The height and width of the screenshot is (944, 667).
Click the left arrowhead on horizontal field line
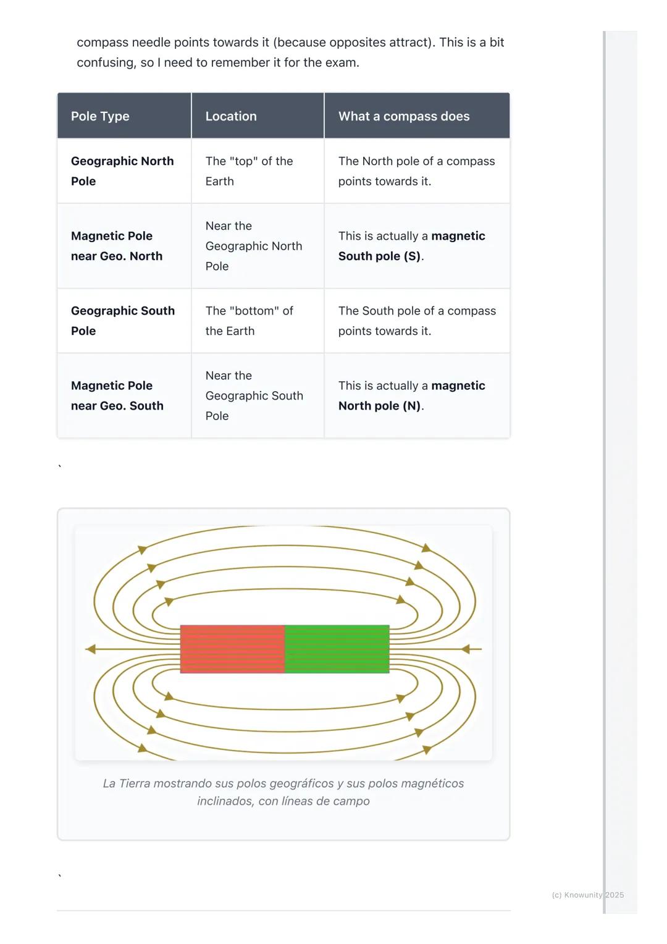[x=91, y=649]
